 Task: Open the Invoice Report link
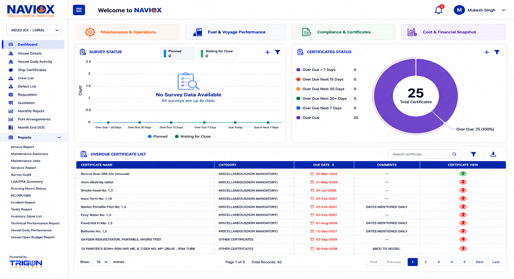(22, 147)
